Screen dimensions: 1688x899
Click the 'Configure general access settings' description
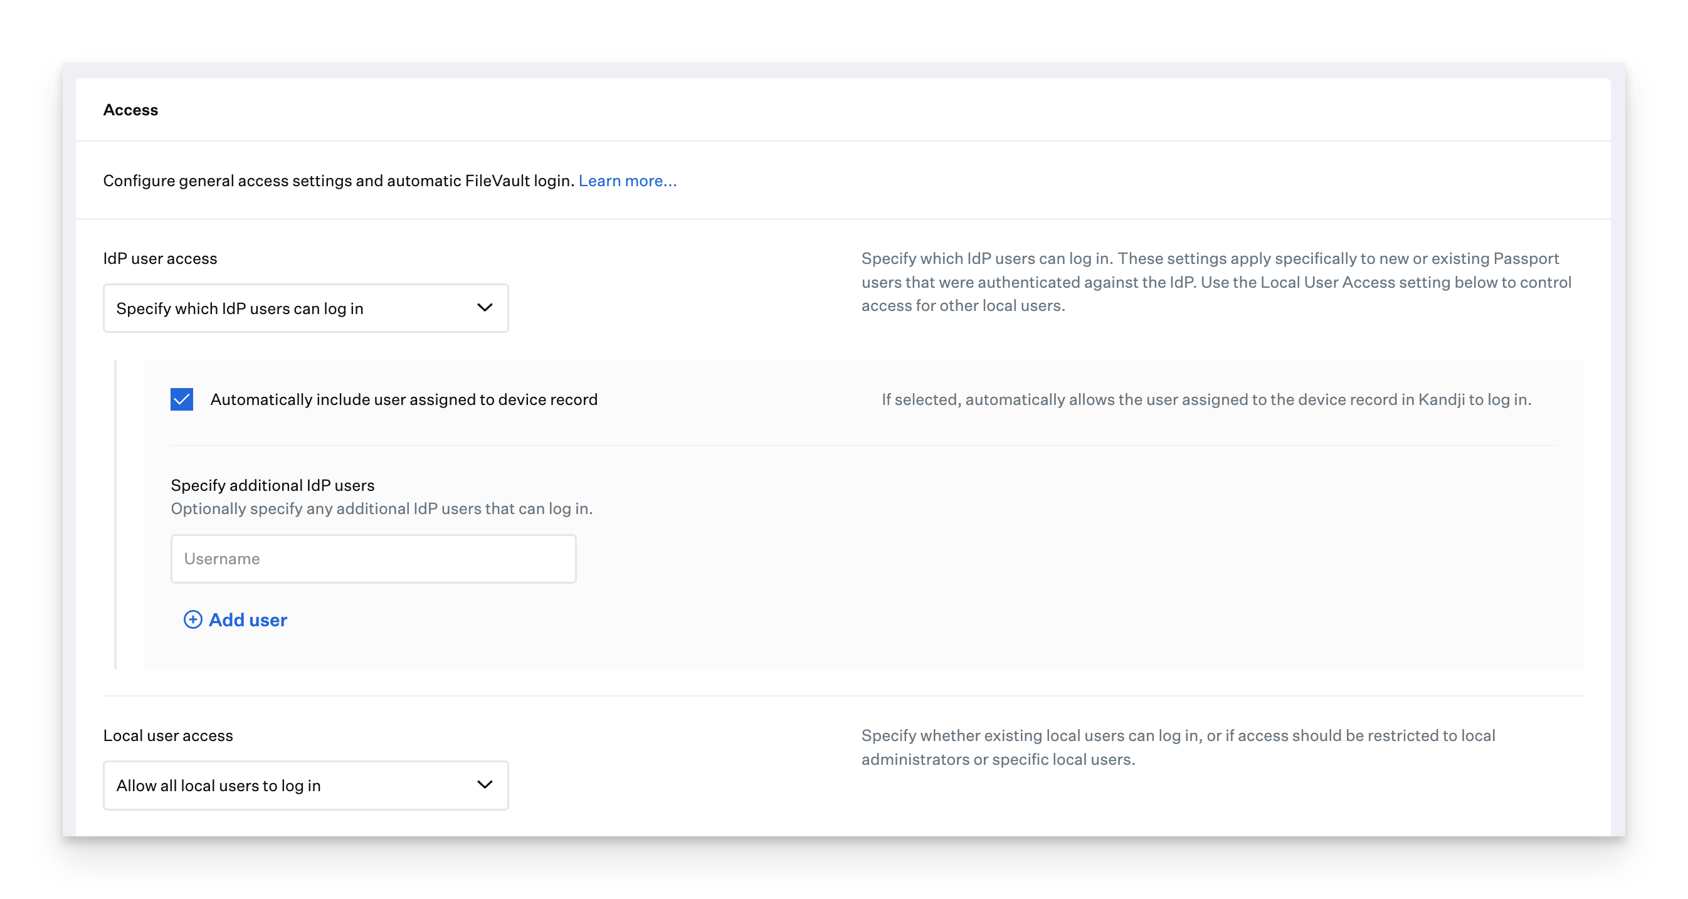[x=338, y=181]
